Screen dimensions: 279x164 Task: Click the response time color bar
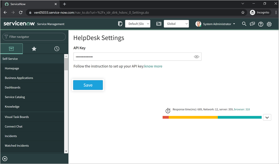(x=212, y=117)
